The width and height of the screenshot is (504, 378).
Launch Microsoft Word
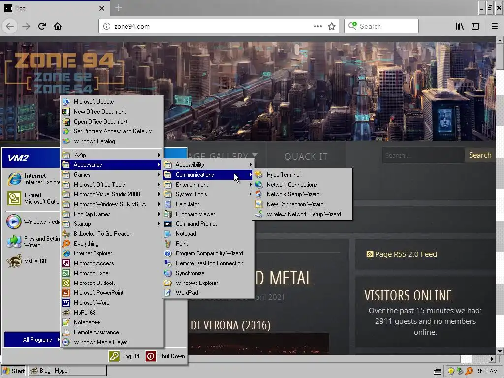[x=112, y=303]
